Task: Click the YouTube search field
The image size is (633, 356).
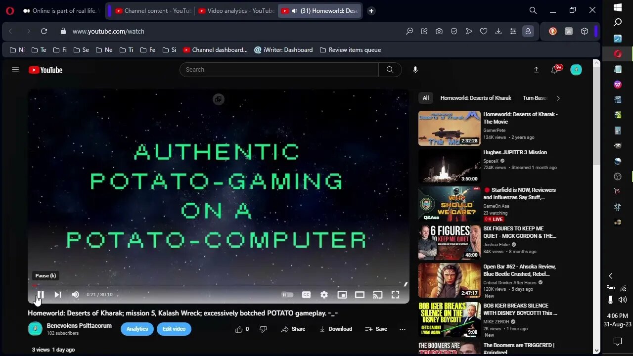Action: 279,70
